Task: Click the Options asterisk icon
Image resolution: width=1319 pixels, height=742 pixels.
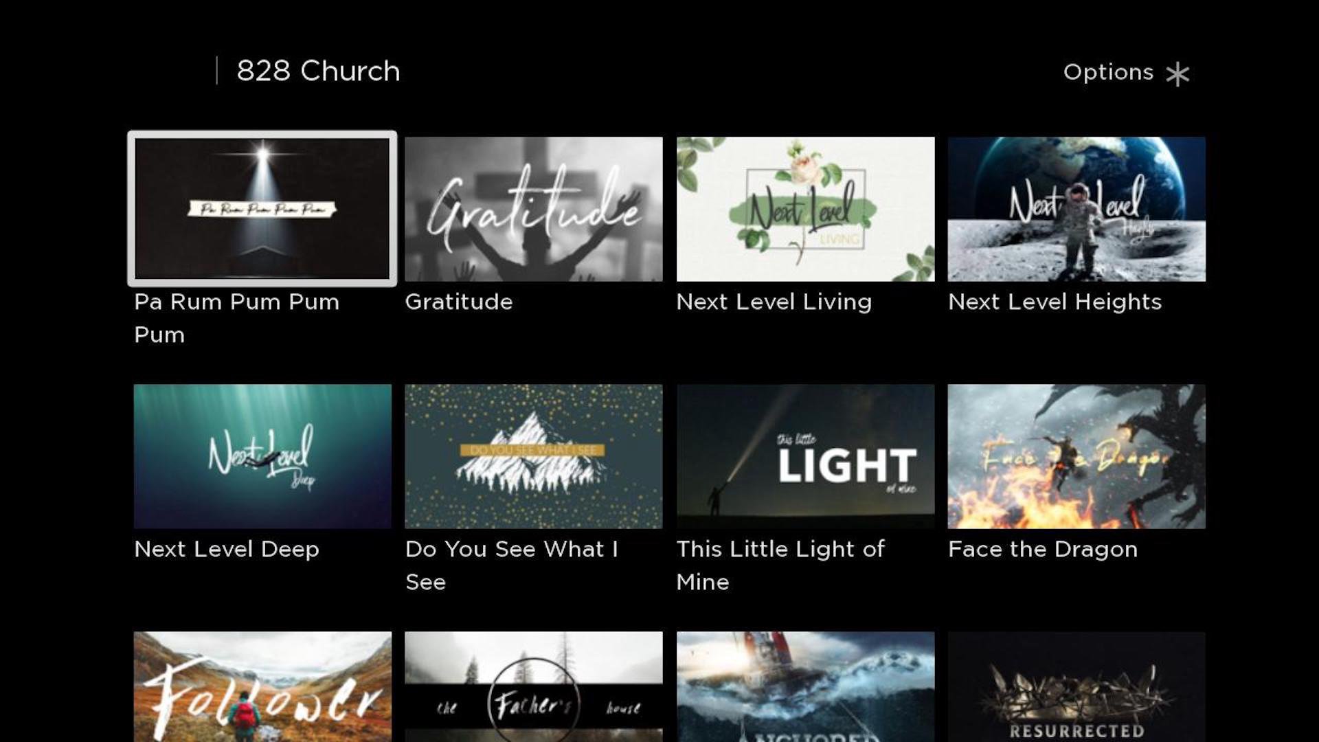Action: tap(1177, 74)
